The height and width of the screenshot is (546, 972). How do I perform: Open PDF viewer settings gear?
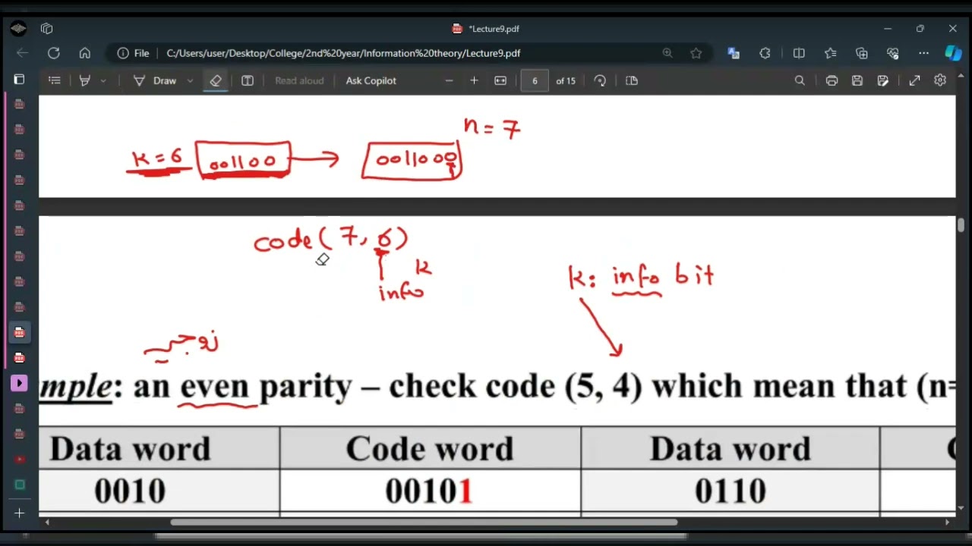[940, 80]
